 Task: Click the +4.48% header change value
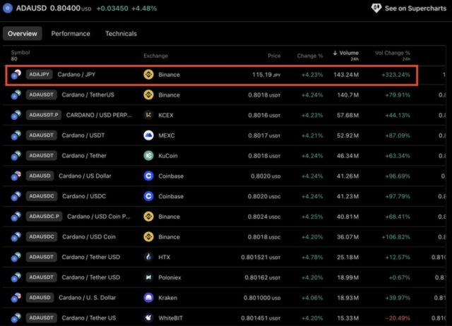[144, 8]
